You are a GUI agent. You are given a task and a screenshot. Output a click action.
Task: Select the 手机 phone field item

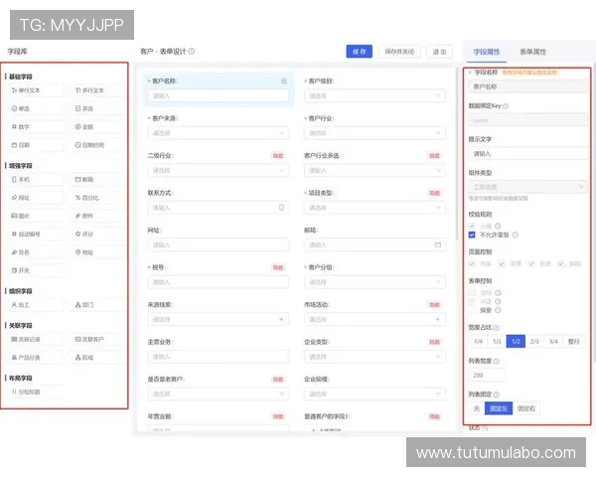36,180
